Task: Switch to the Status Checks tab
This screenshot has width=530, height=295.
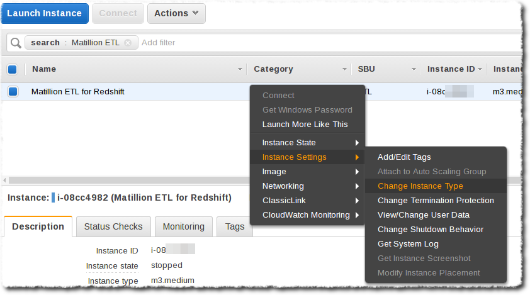Action: (x=113, y=226)
